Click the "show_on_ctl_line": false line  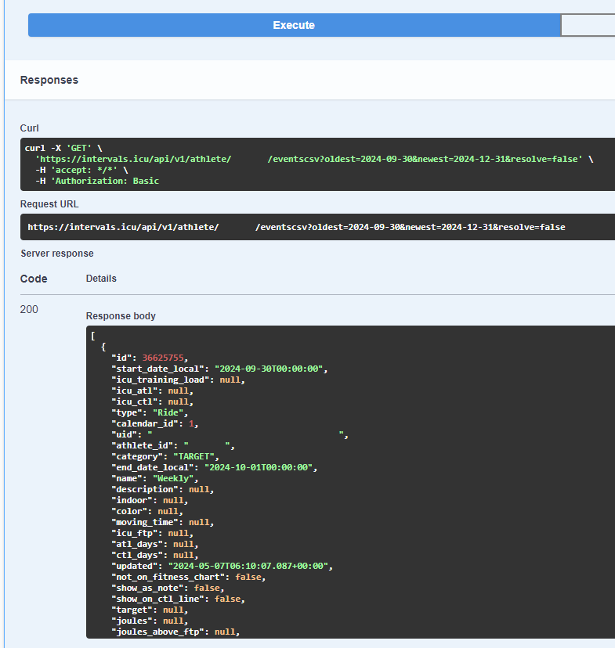(x=179, y=599)
